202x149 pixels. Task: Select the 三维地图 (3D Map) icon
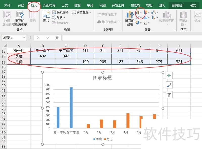182,18
